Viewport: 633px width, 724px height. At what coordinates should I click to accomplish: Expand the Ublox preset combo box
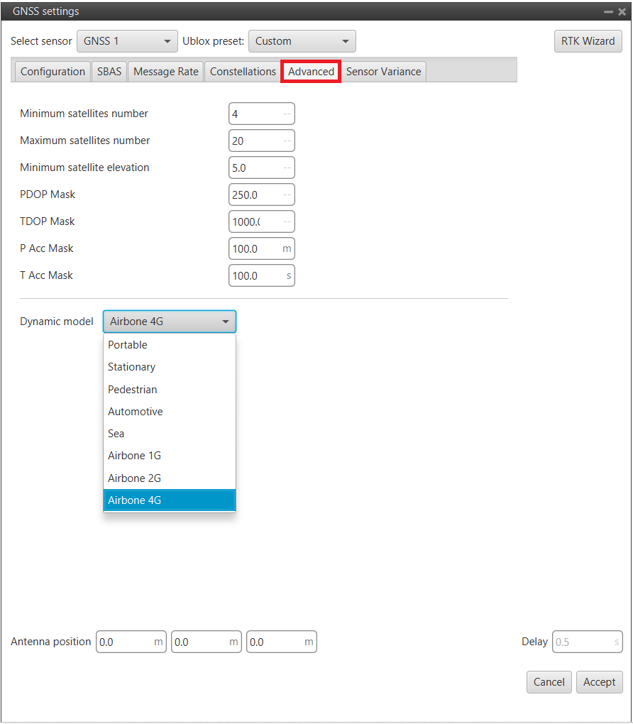point(302,41)
